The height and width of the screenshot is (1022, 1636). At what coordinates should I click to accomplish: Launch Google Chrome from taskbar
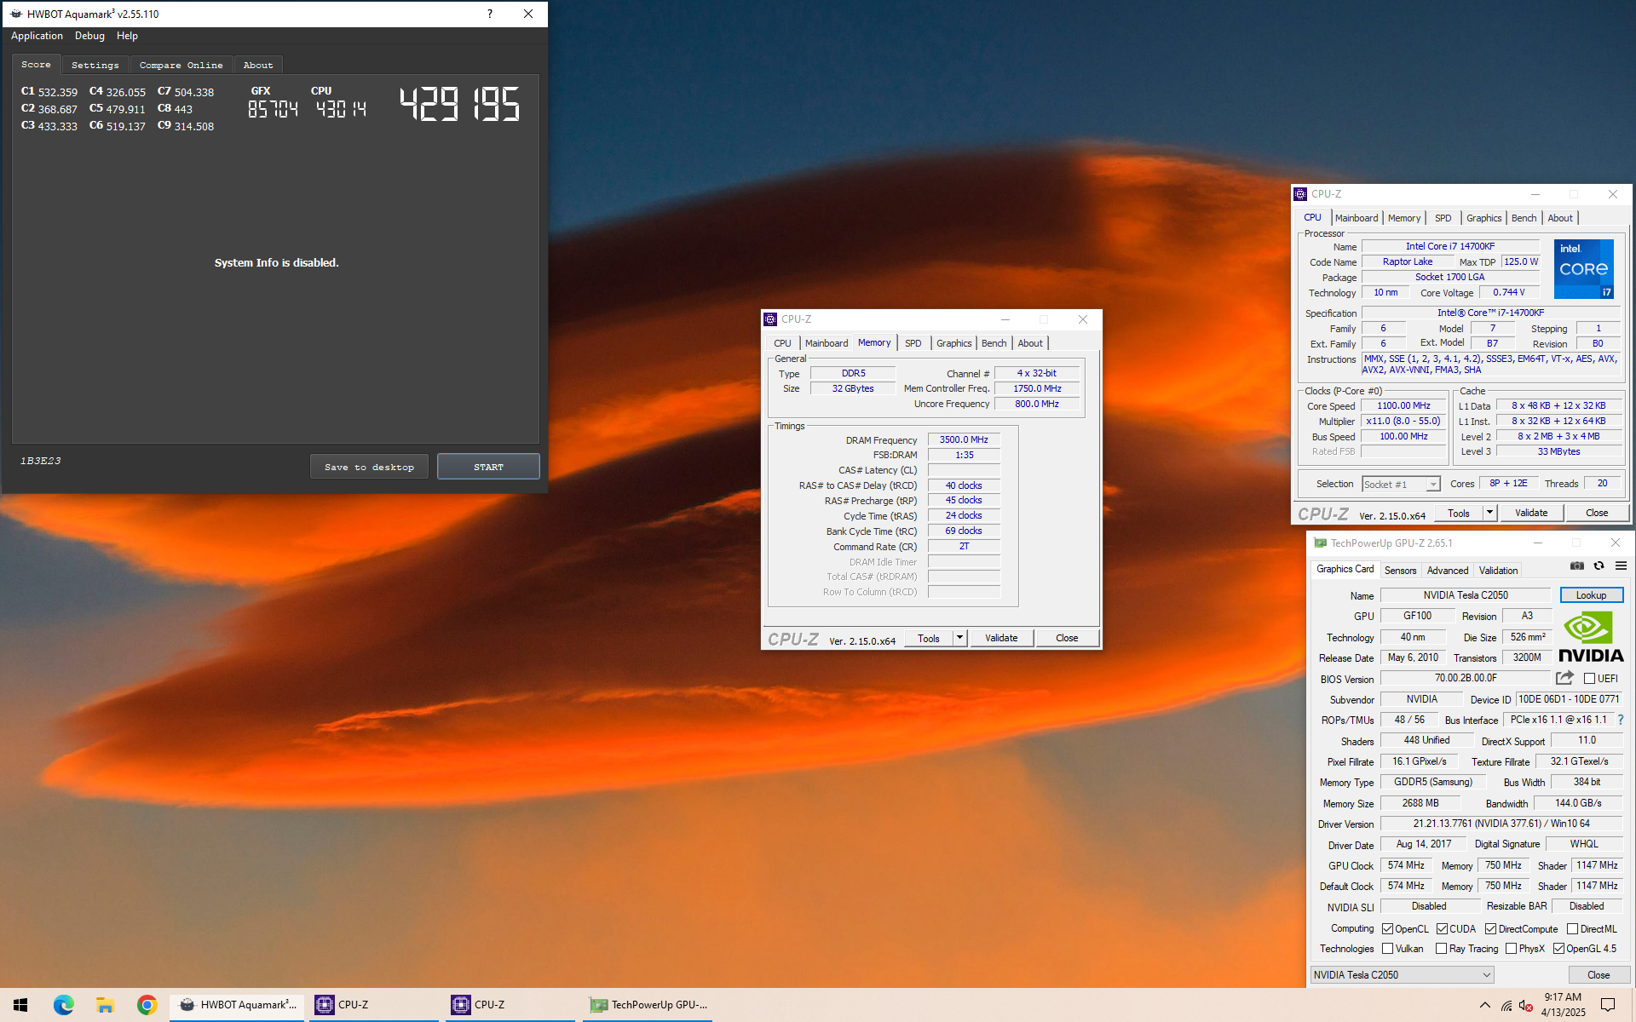(x=147, y=1005)
